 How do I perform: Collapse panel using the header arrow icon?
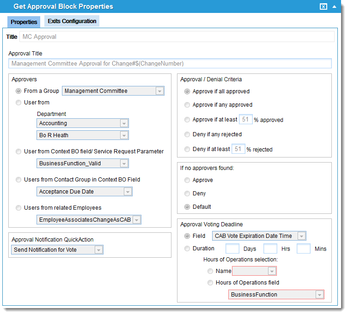pyautogui.click(x=334, y=6)
